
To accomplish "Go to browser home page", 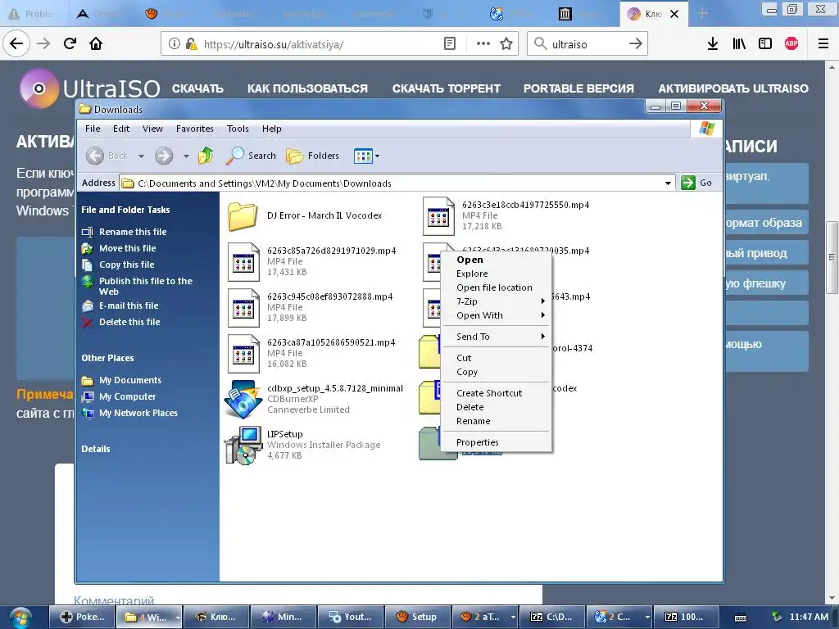I will coord(96,43).
